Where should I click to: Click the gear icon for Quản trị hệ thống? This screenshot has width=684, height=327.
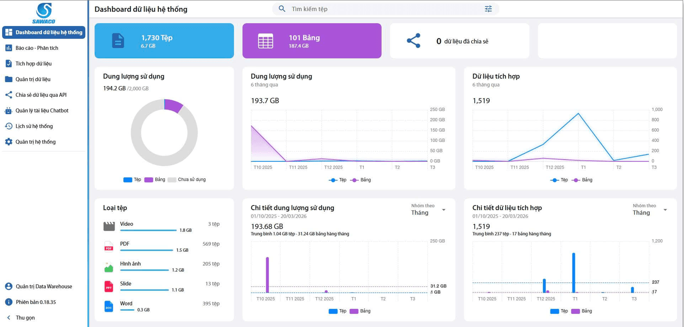point(8,142)
